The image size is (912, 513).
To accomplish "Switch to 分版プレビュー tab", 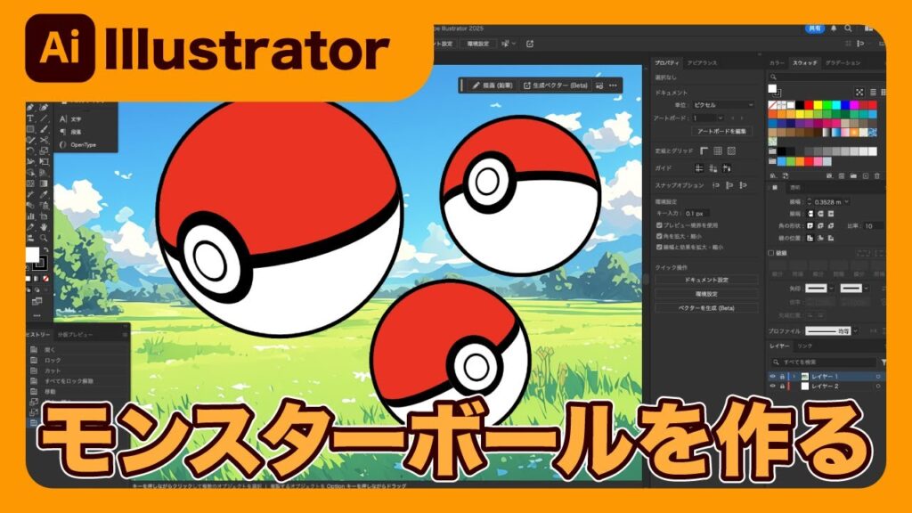I will pos(75,335).
